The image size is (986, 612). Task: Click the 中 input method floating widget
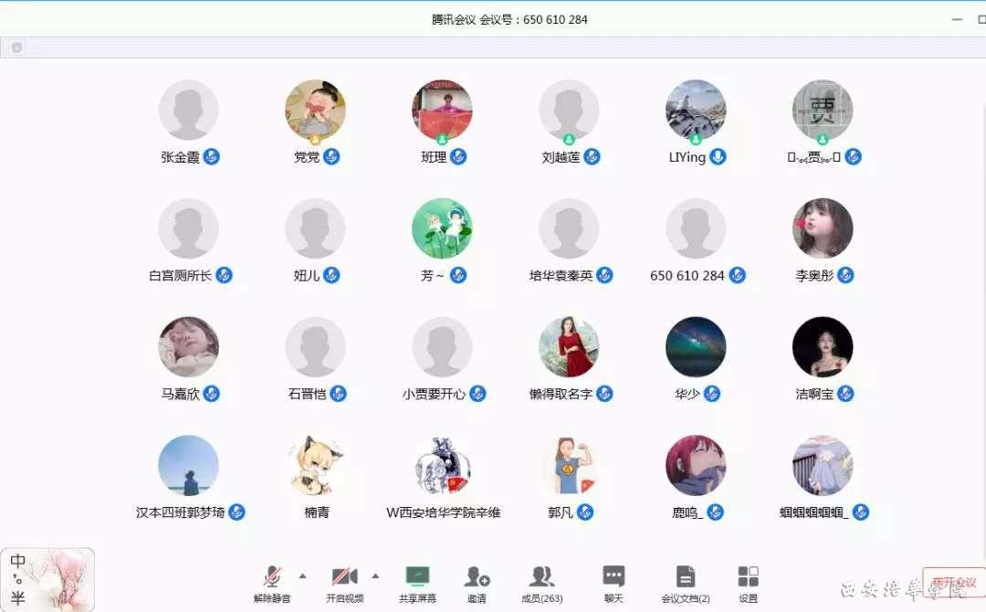pyautogui.click(x=18, y=562)
